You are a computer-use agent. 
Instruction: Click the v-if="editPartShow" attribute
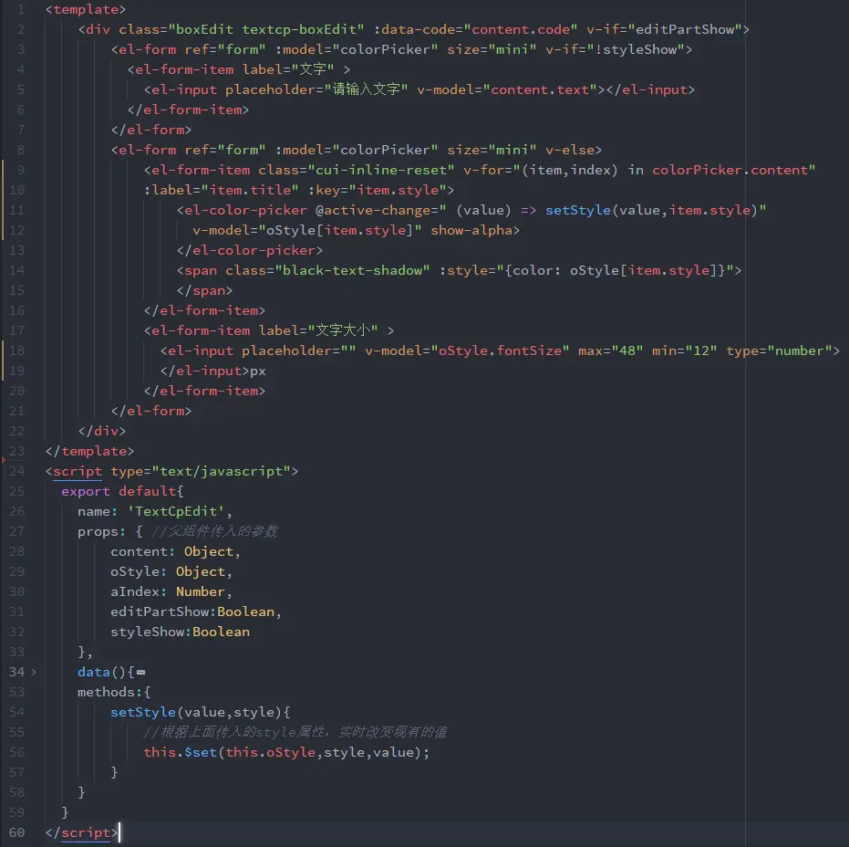665,29
